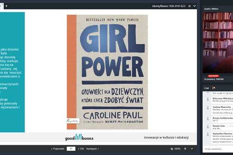Click the magnifier zoom icon beside 100%

click(x=172, y=149)
